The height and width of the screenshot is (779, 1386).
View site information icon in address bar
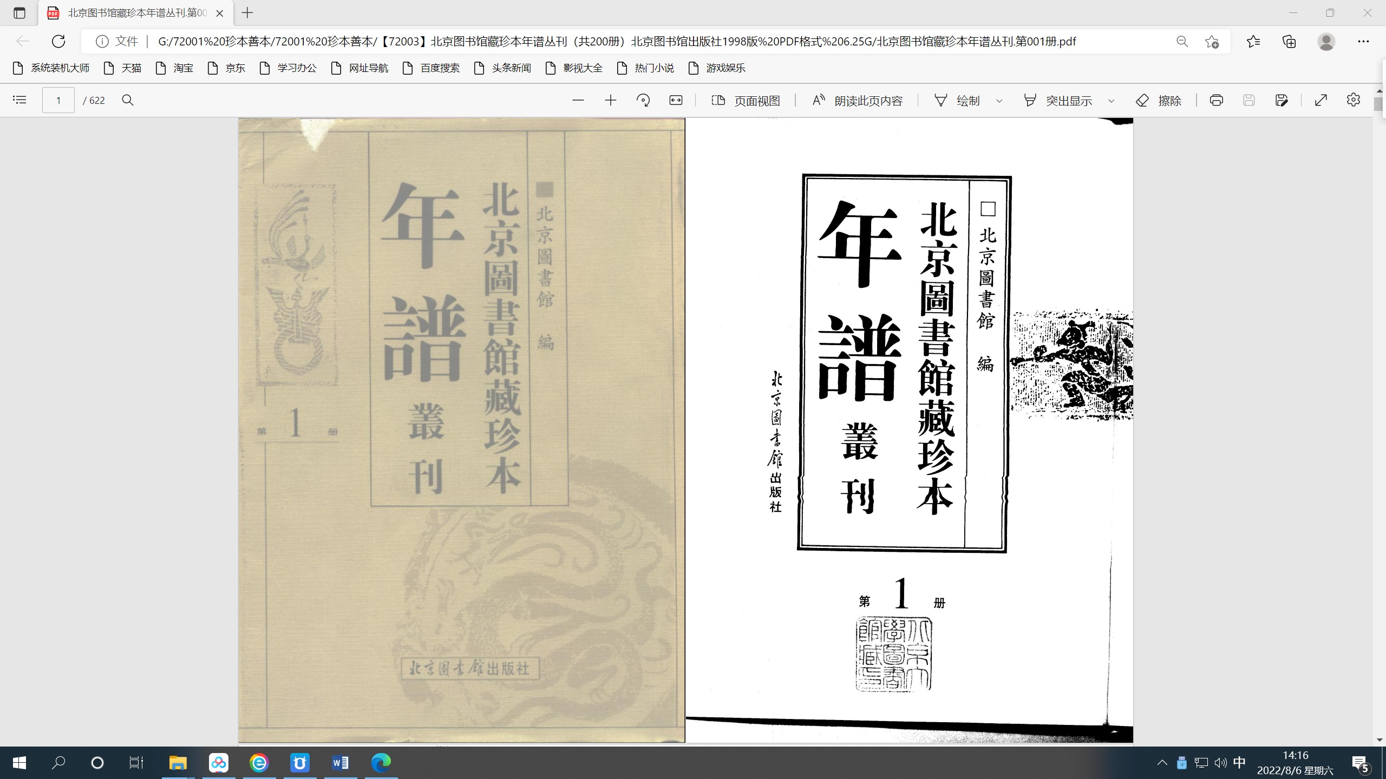tap(102, 41)
